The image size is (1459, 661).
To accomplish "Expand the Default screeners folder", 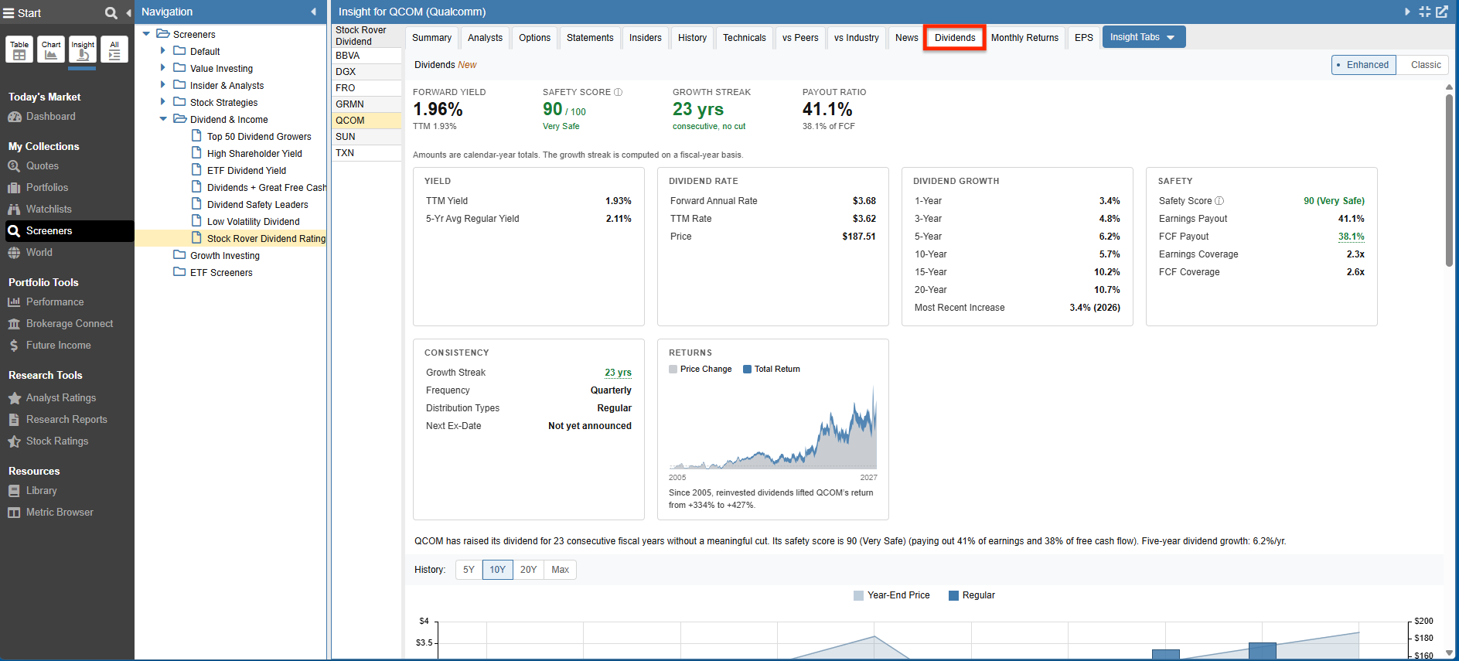I will [x=162, y=51].
